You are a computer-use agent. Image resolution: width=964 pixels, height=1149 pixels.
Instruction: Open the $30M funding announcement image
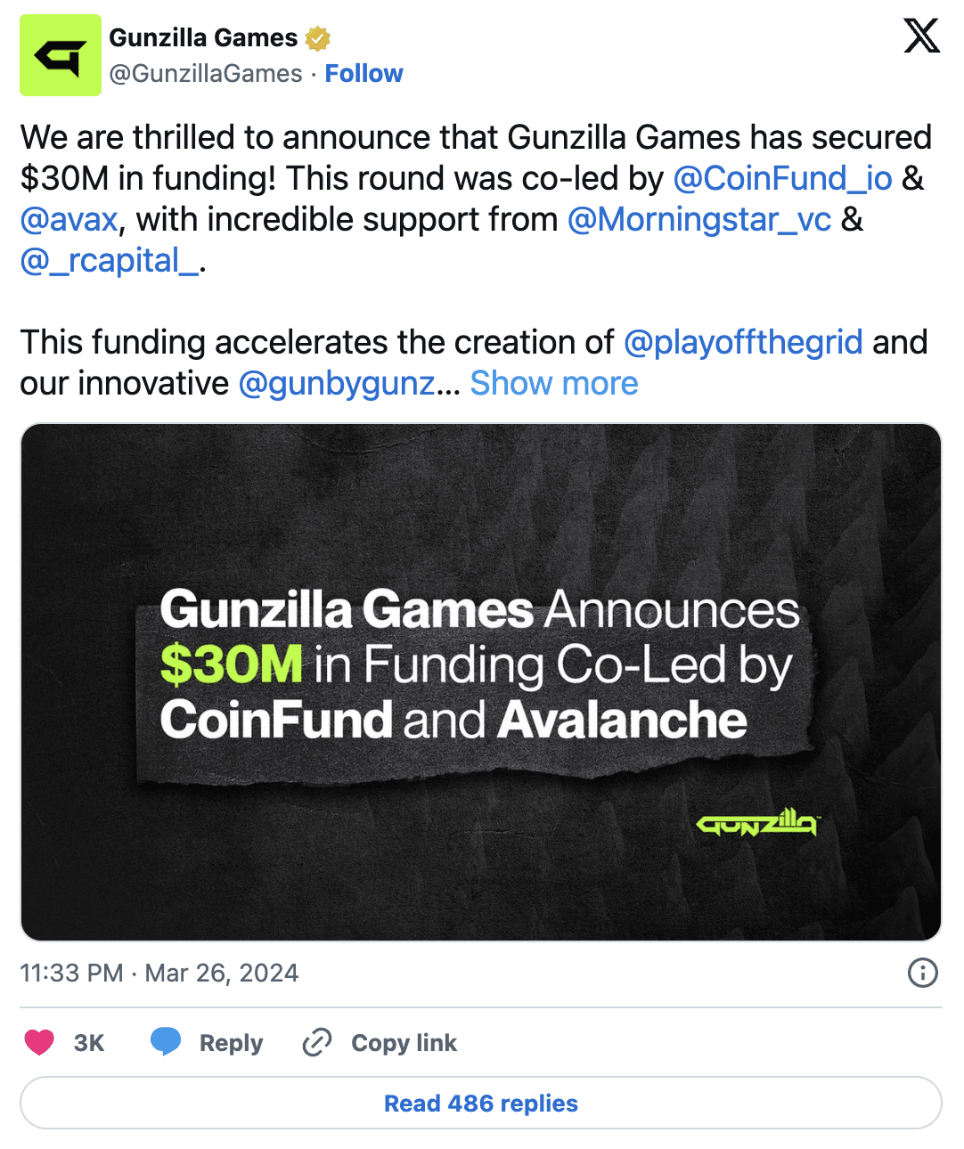481,681
